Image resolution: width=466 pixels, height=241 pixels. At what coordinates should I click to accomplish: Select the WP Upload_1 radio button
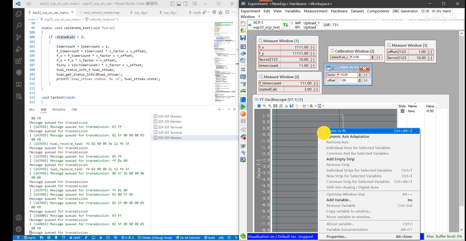[x=292, y=23]
